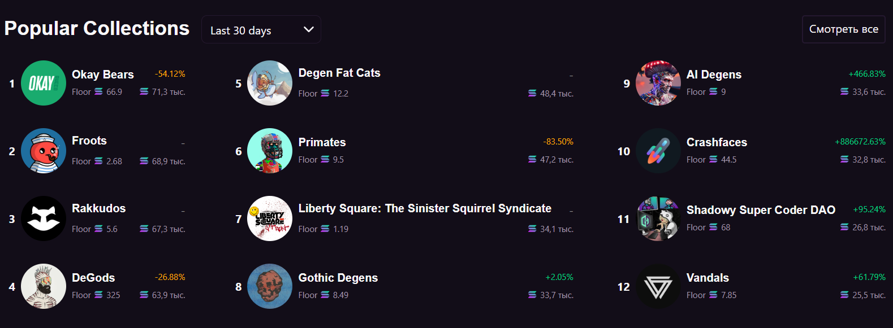Click the Shadowy Super Coder DAO title
The width and height of the screenshot is (893, 328).
tap(761, 210)
